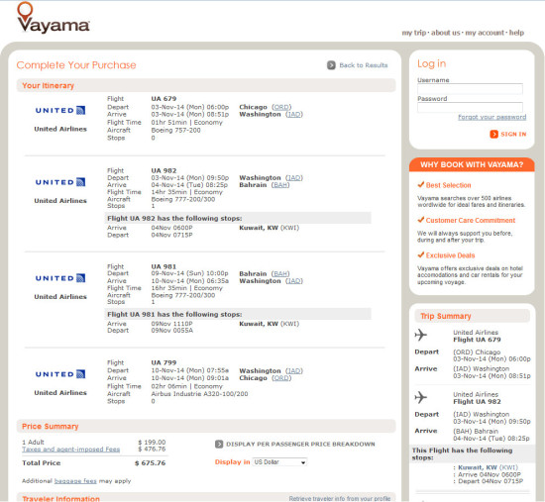Image resolution: width=545 pixels, height=502 pixels.
Task: Click flight number UA 799 in itinerary
Action: (163, 362)
